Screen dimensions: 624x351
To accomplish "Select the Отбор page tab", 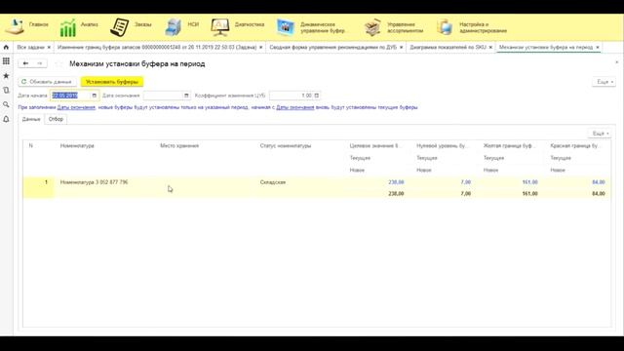I will click(x=56, y=119).
